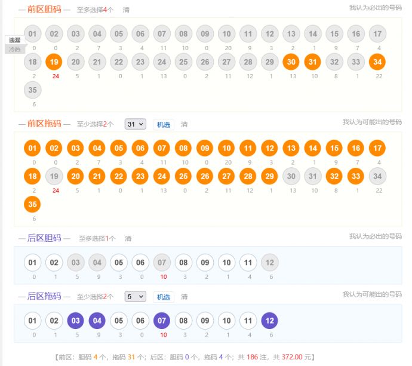Screen dimensions: 412x366
Task: Open the 31 count dropdown in 前区拖码
Action: click(x=135, y=124)
